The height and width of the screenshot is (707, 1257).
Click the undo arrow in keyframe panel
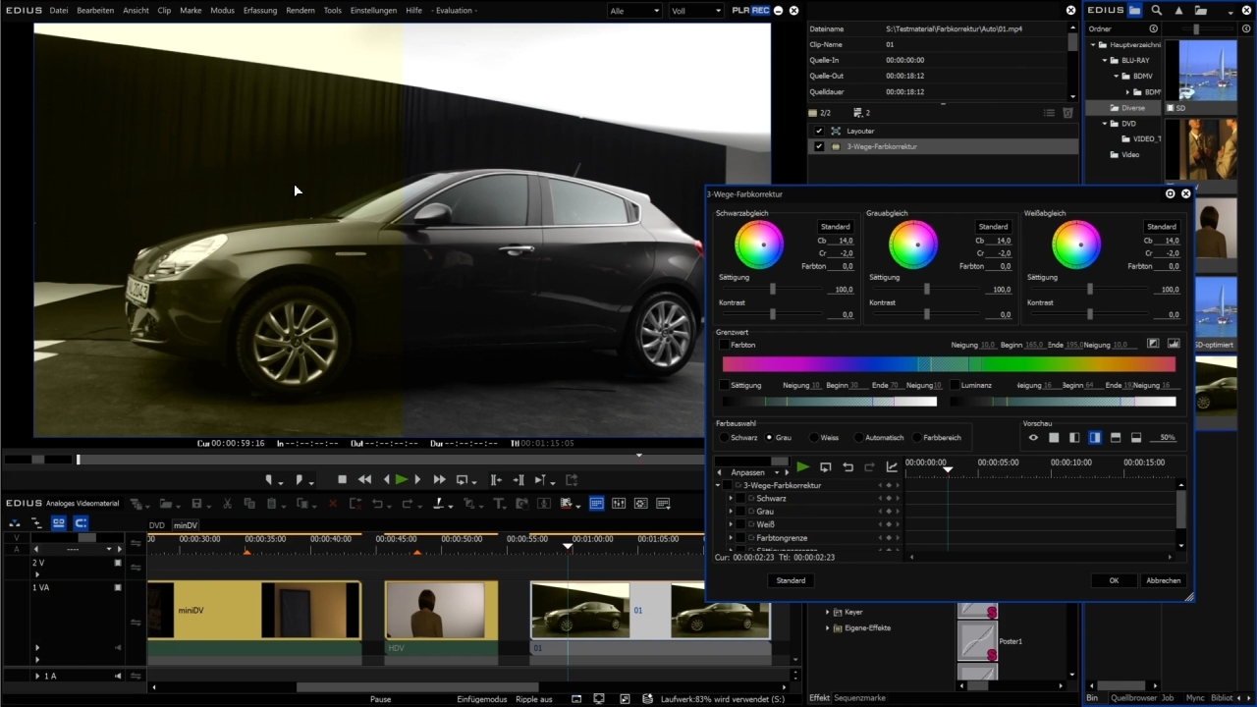(847, 467)
